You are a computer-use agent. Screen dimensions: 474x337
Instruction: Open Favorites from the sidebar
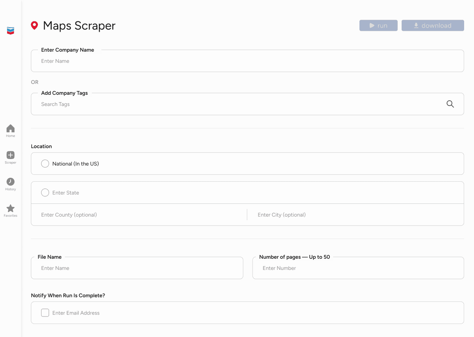coord(10,209)
